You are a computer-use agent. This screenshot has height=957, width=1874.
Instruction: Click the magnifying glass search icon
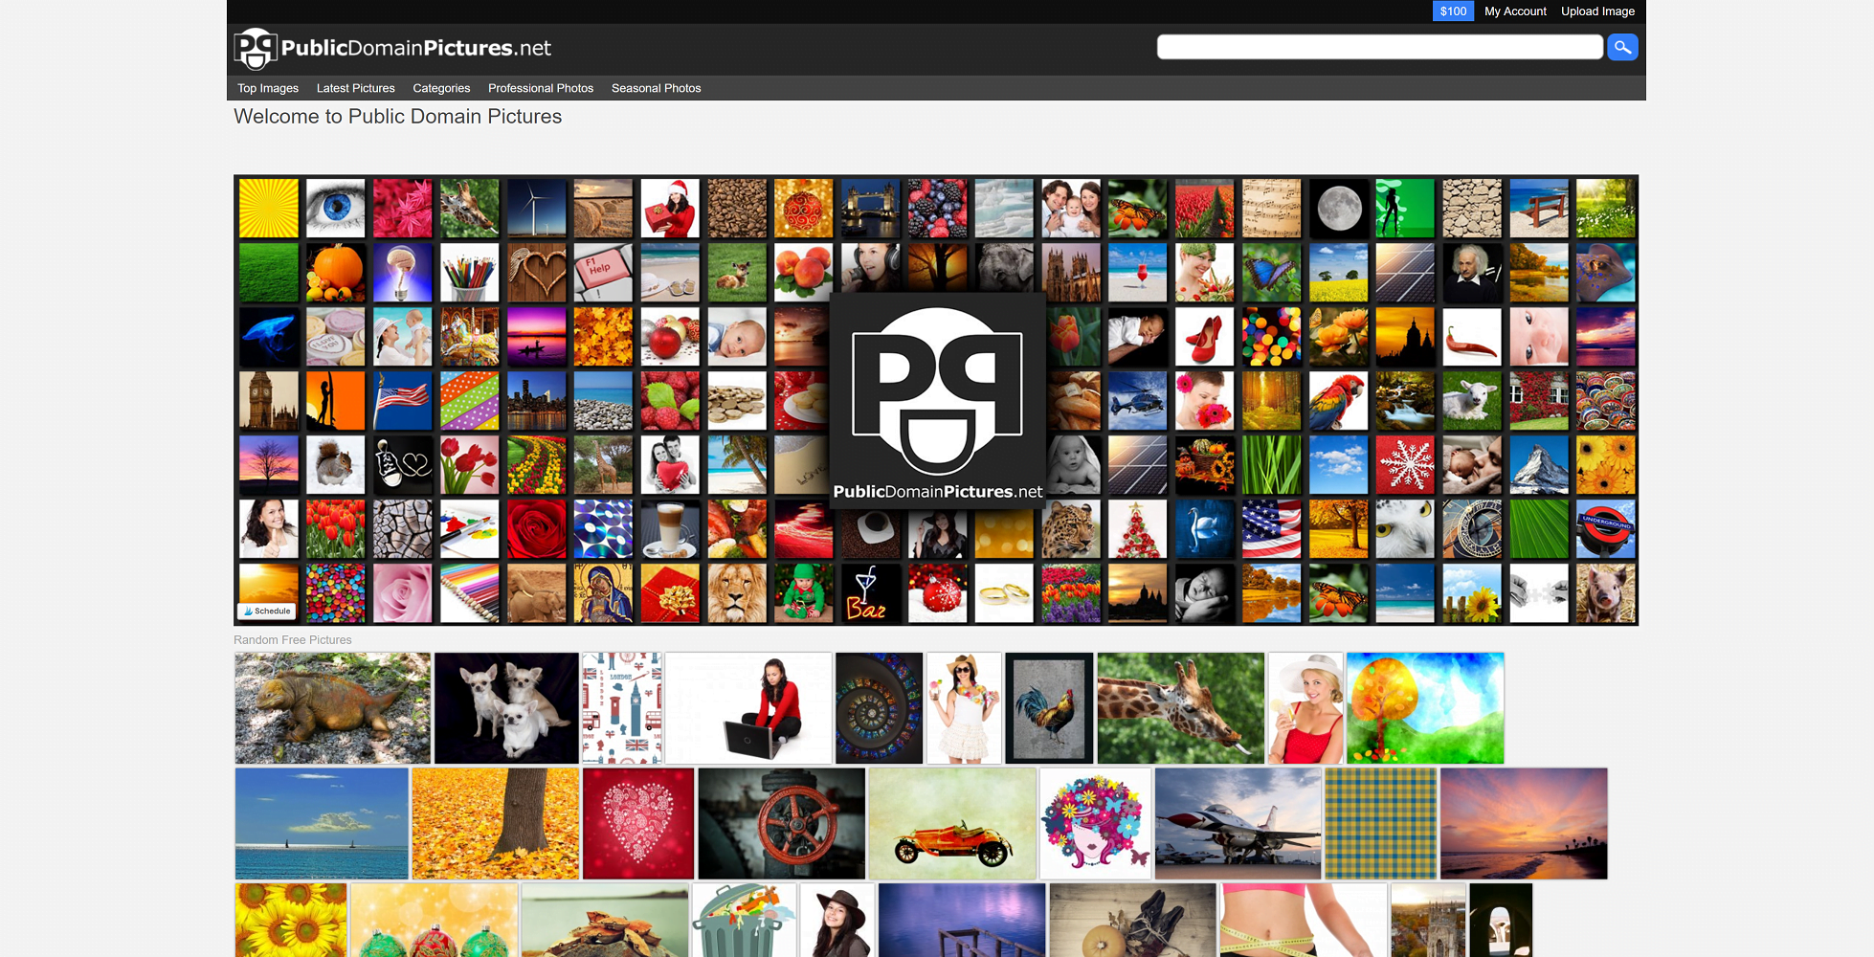coord(1621,47)
